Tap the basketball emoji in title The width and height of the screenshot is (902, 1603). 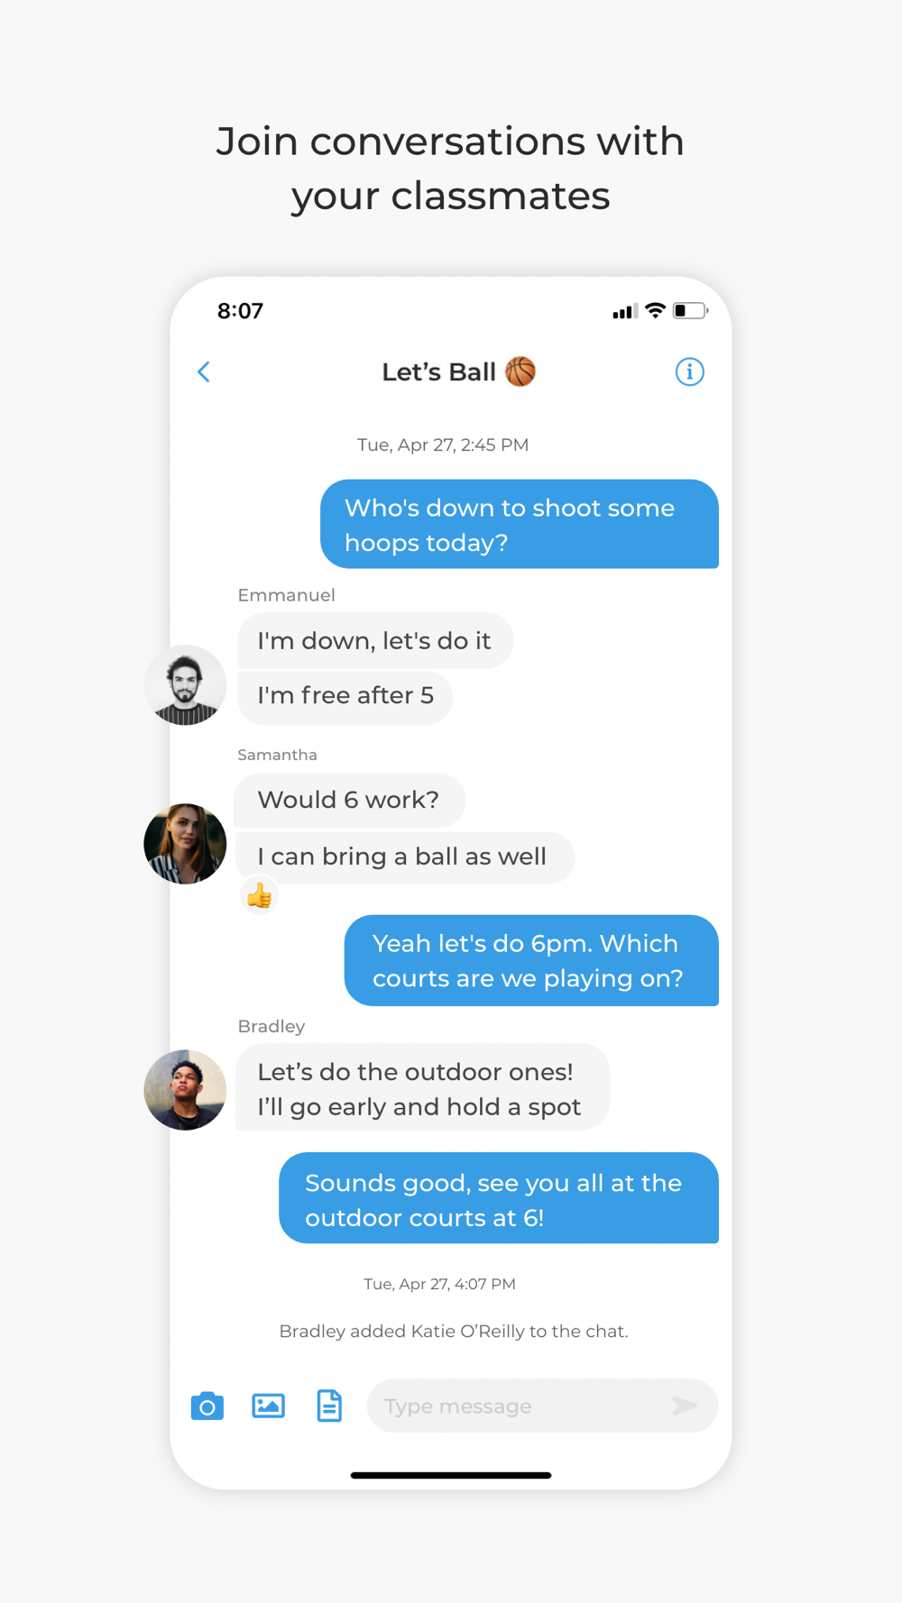coord(520,371)
